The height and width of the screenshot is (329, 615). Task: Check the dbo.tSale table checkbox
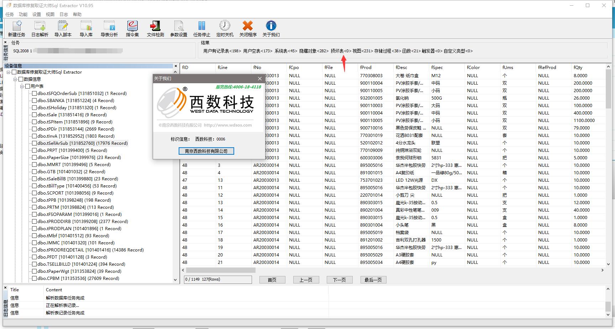[x=35, y=115]
